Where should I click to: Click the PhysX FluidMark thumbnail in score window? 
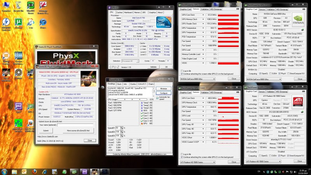89,79
